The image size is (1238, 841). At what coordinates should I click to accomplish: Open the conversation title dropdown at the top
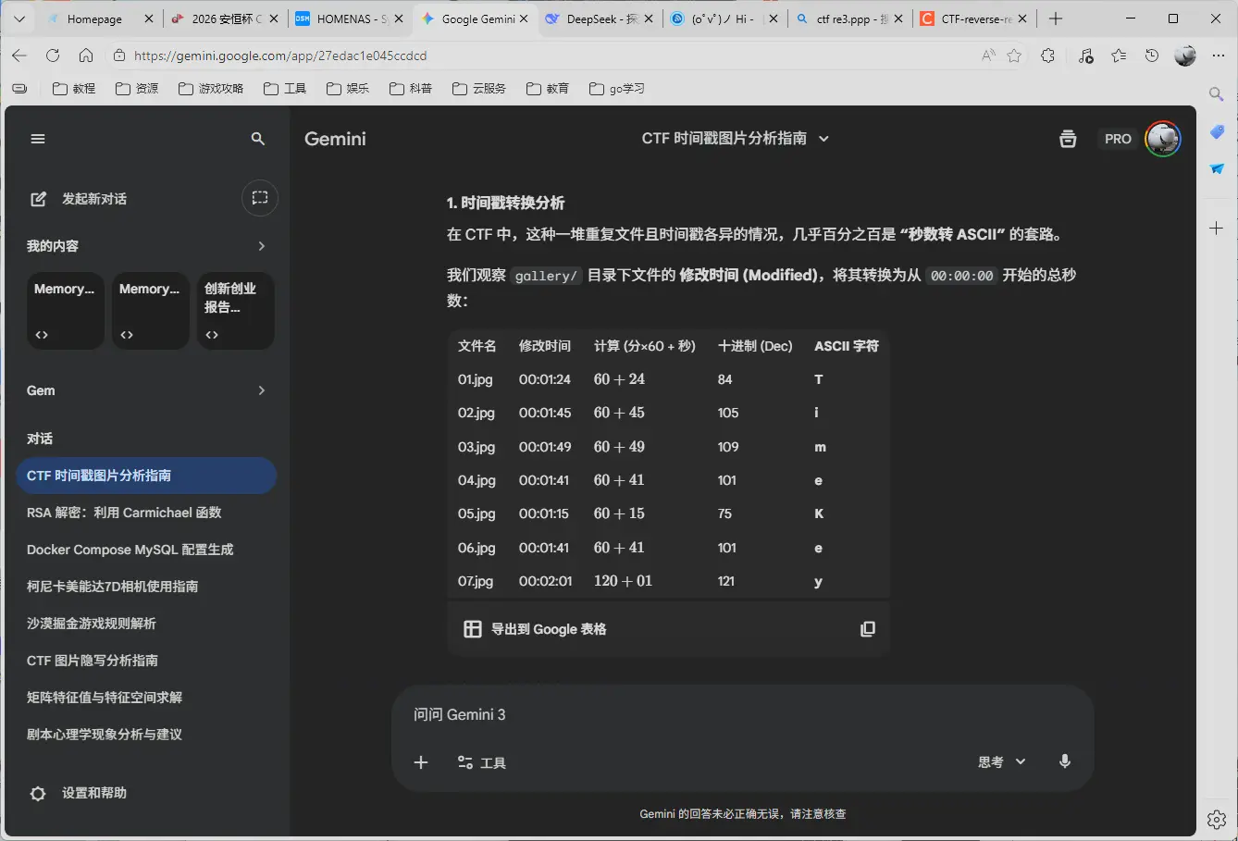click(x=823, y=138)
